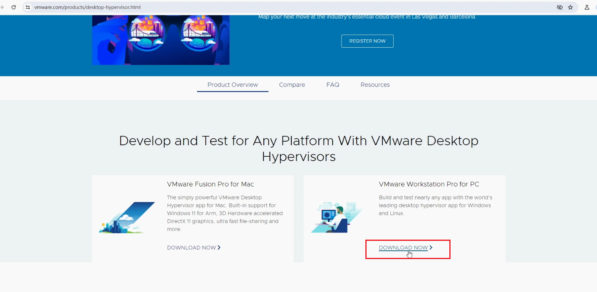Open the Compare tab
Image resolution: width=597 pixels, height=292 pixels.
point(292,85)
